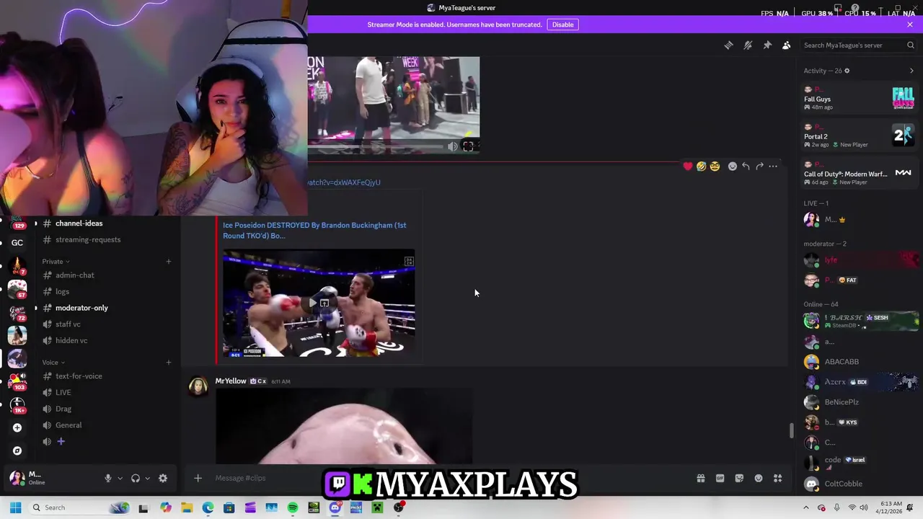Disable Streamer Mode button
Image resolution: width=923 pixels, height=519 pixels.
(x=562, y=25)
